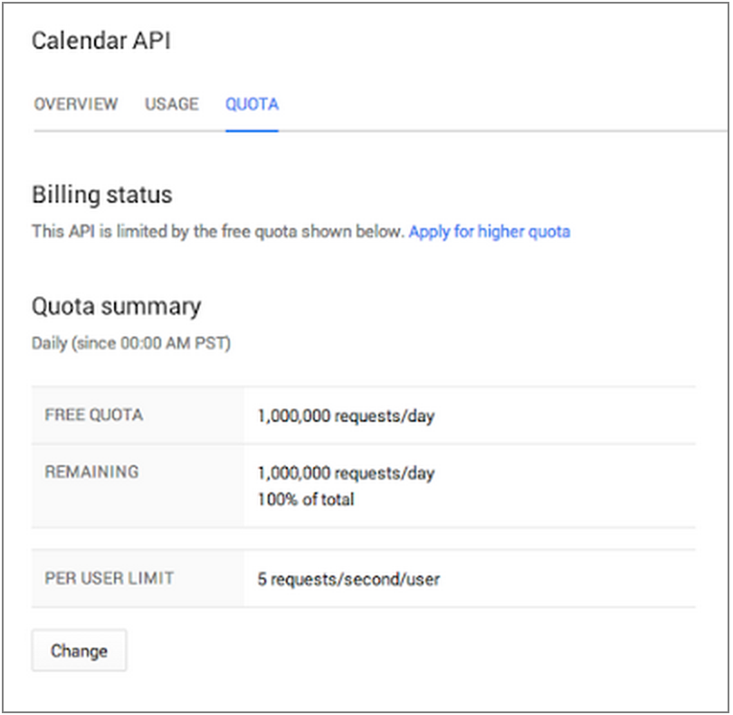This screenshot has width=733, height=715.
Task: Select the Billing status heading
Action: point(102,195)
